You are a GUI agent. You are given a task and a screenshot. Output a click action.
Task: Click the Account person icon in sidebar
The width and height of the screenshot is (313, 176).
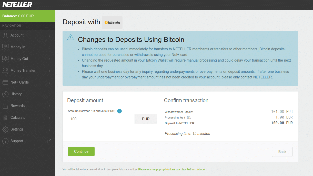(x=5, y=35)
